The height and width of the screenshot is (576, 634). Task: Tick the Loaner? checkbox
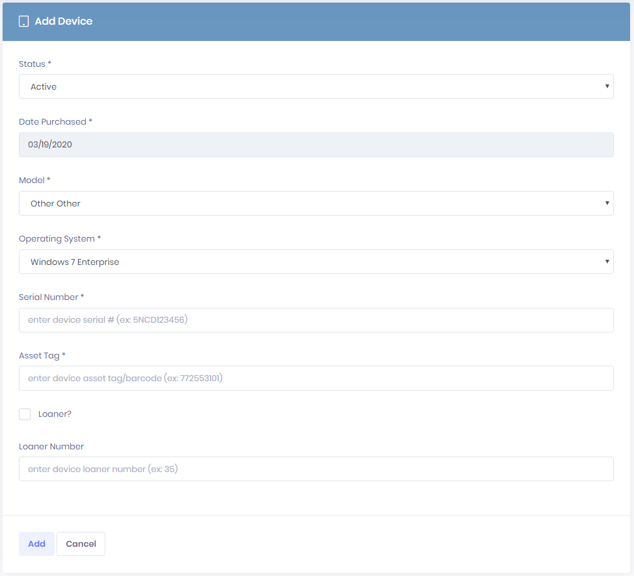(x=25, y=414)
